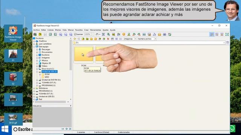Click desktop icon labeled 01
Screen dimensions: 241x135
tap(13, 56)
